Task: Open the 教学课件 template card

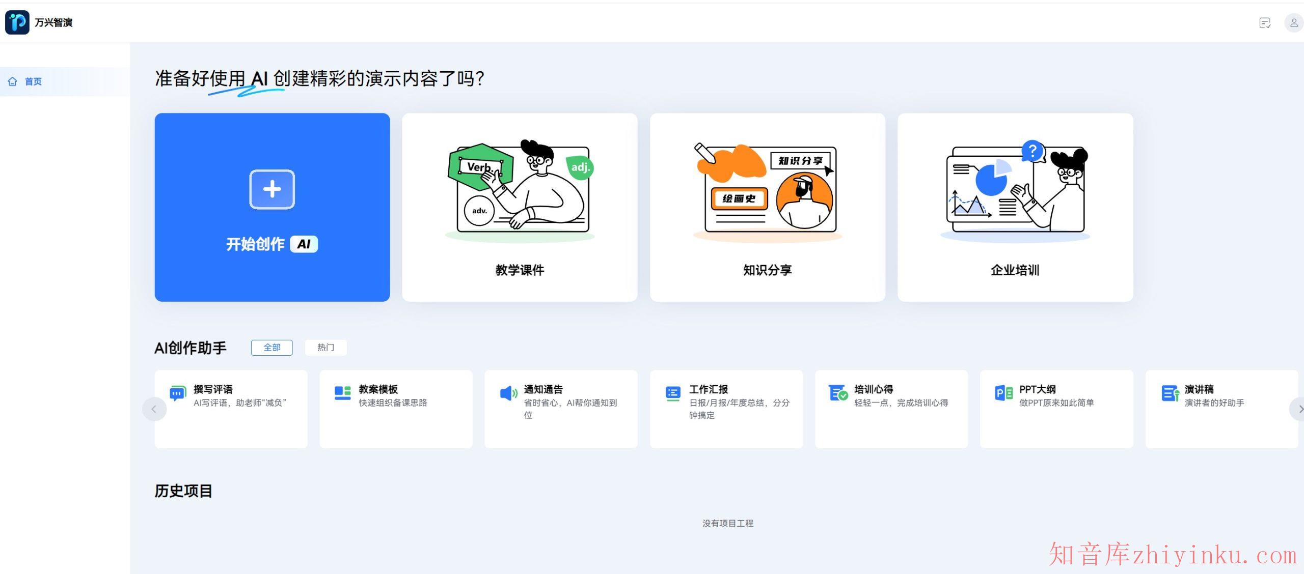Action: 519,208
